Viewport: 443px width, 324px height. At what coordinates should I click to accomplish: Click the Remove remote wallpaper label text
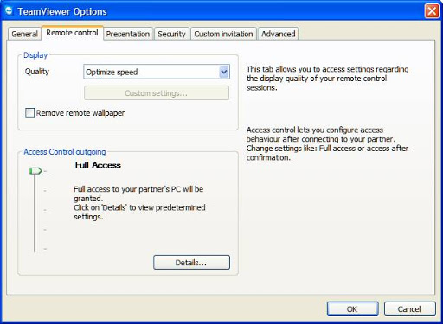pos(80,113)
